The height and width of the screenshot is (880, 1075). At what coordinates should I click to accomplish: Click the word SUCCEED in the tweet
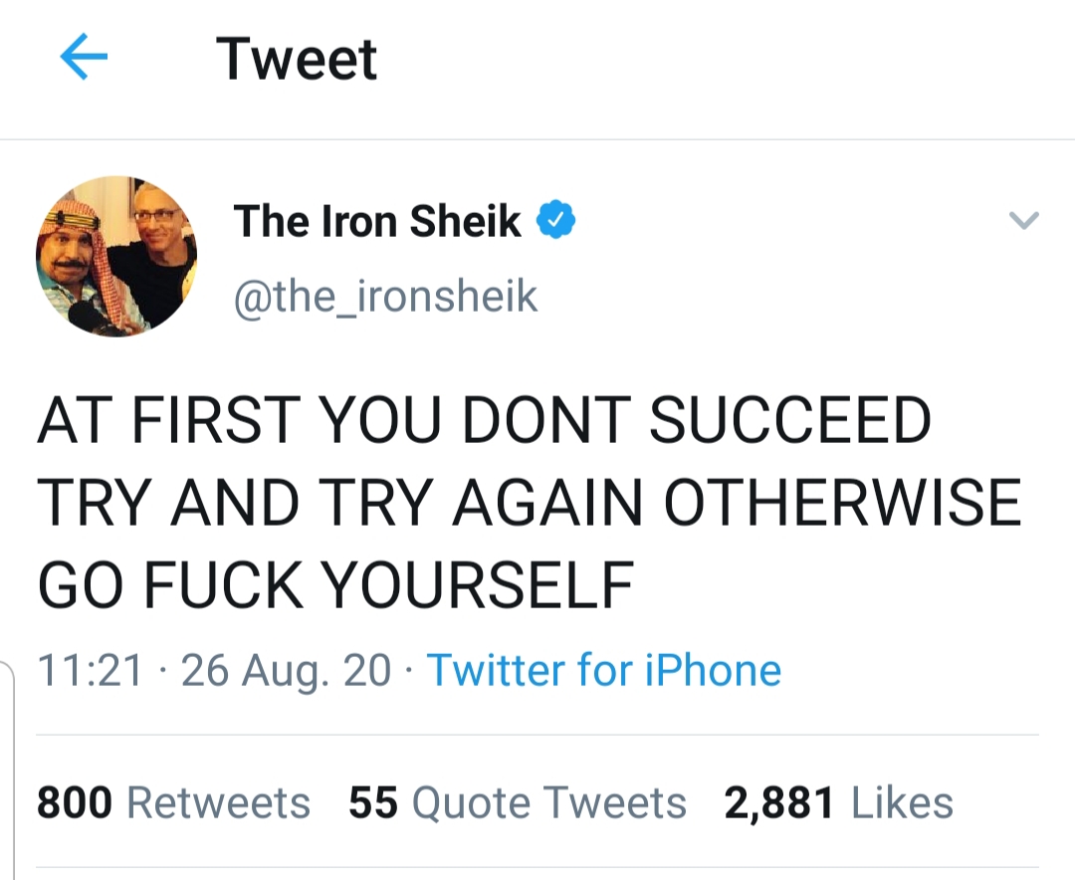(x=789, y=421)
